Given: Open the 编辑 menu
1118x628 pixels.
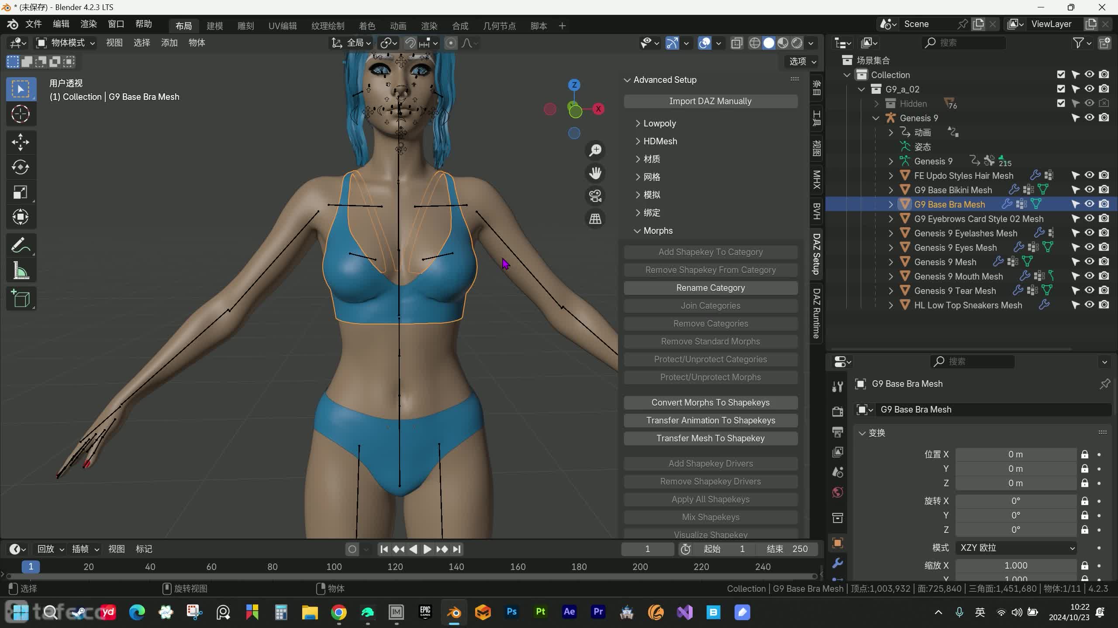Looking at the screenshot, I should coord(61,24).
